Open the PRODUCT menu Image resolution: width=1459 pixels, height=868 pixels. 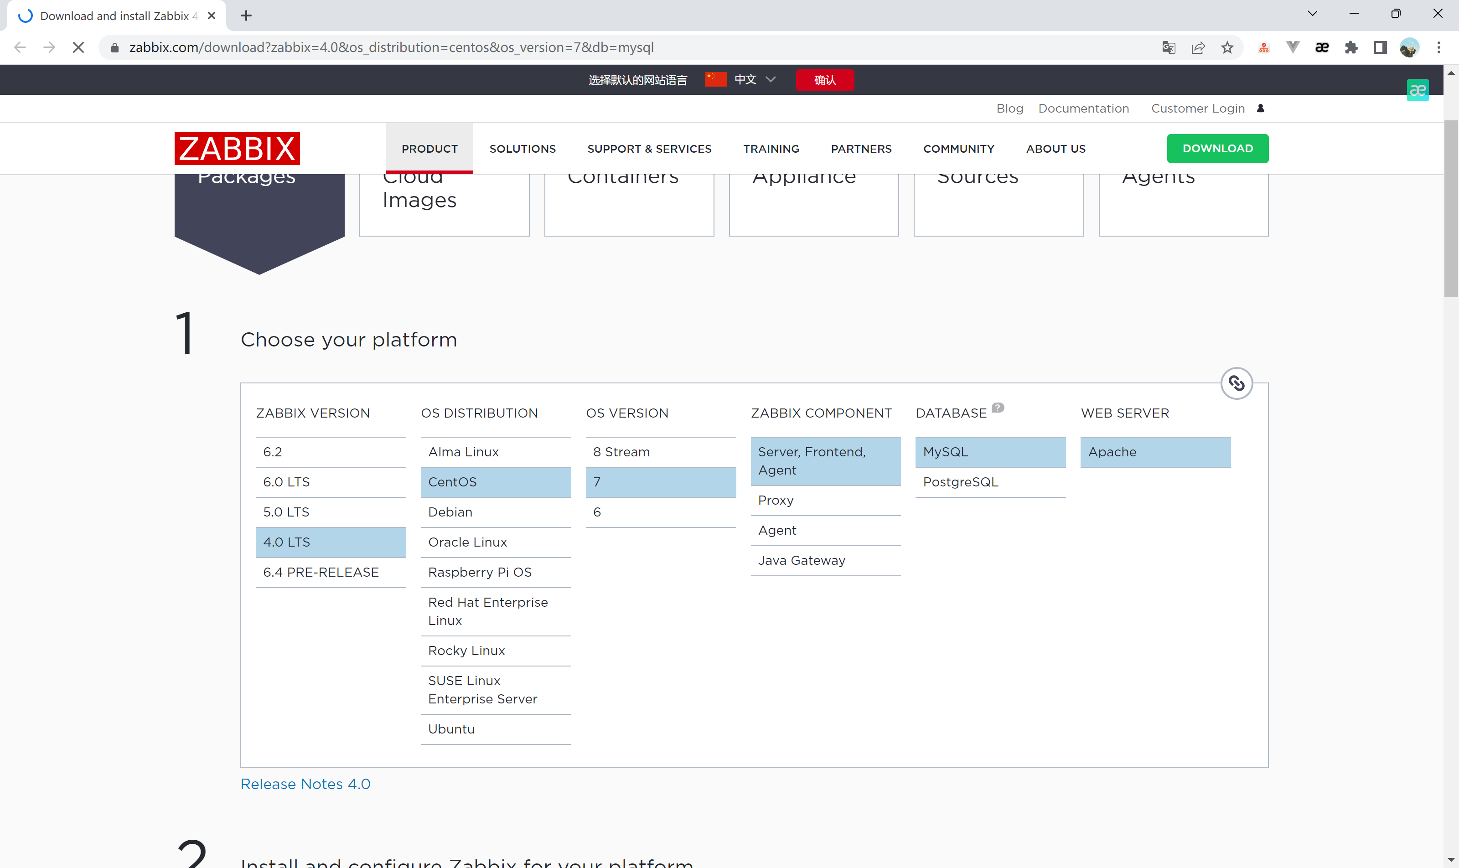[429, 149]
